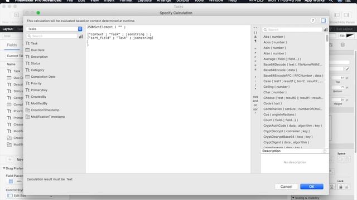Image resolution: width=357 pixels, height=200 pixels.
Task: Click inside the calculation text editor
Action: click(x=168, y=99)
